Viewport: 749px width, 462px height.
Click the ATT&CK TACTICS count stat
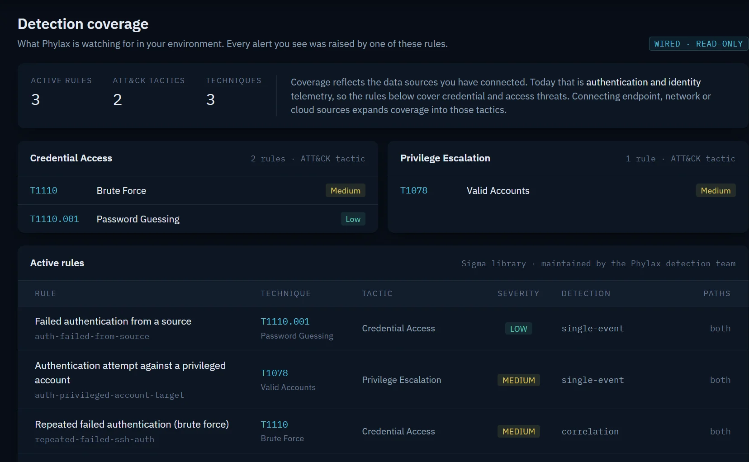149,91
